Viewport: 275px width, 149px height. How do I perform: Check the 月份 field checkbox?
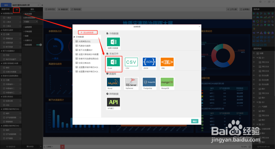coord(4,55)
